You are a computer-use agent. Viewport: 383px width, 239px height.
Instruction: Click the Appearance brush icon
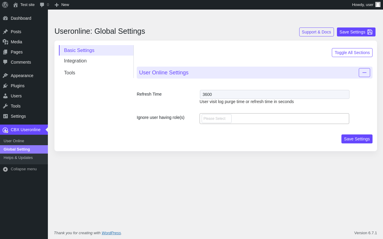pos(5,76)
